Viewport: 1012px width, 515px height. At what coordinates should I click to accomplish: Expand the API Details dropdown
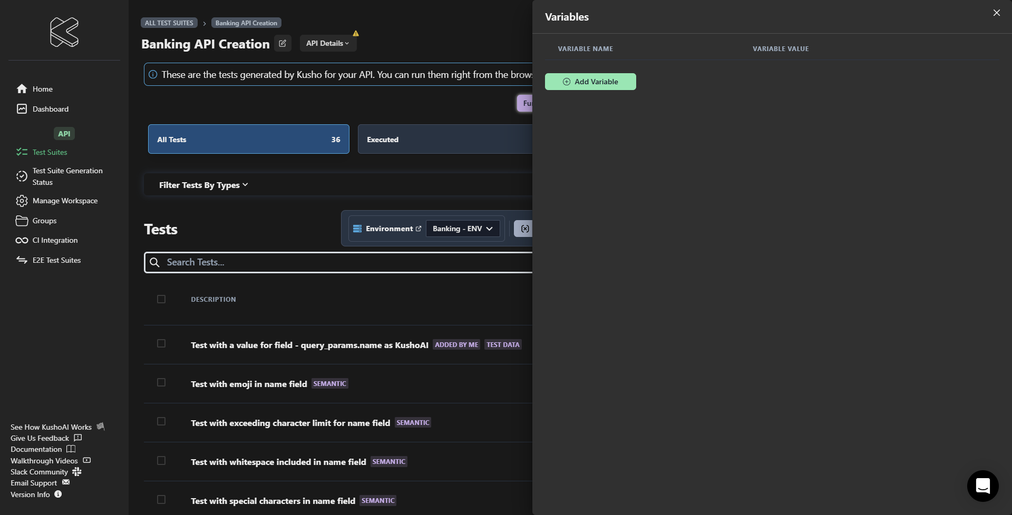coord(328,43)
